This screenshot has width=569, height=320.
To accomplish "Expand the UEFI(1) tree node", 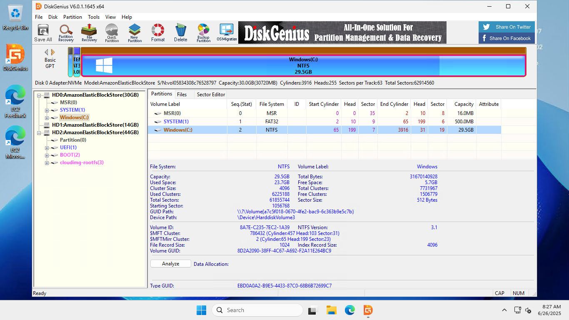I will [x=47, y=147].
